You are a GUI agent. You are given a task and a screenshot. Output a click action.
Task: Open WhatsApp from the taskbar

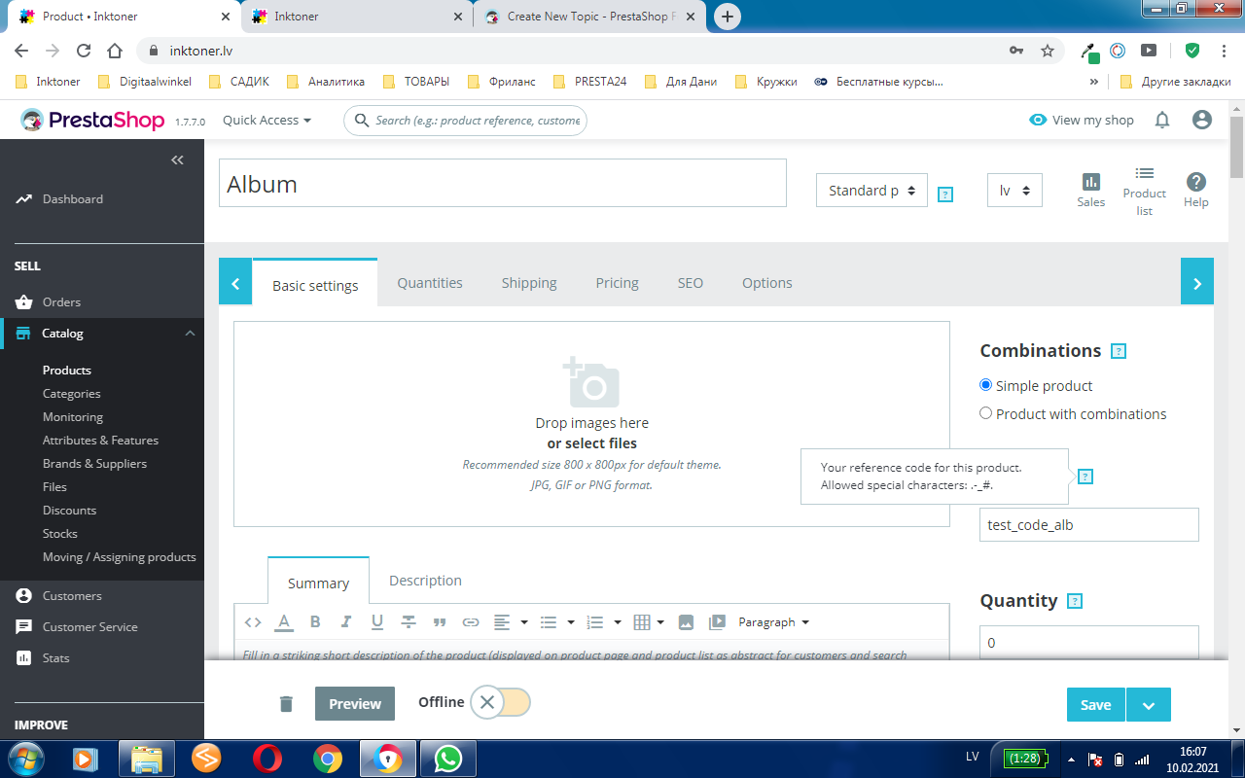448,758
